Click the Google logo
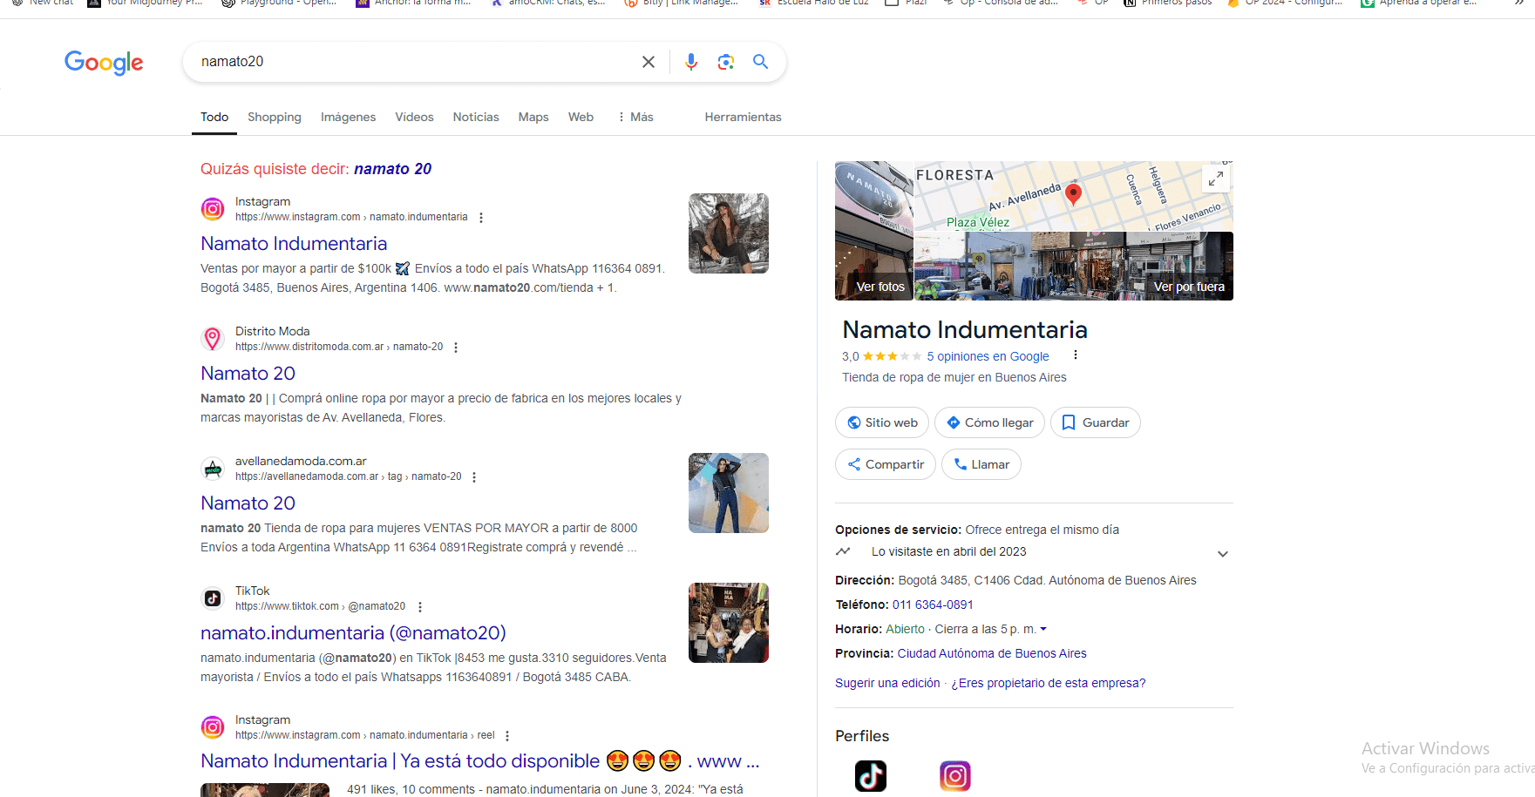1535x797 pixels. pos(104,62)
